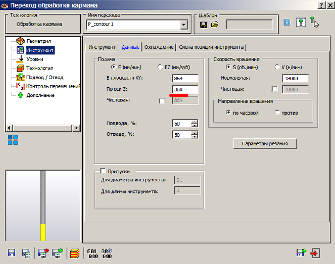Screen dimensions: 335x264
Task: Toggle the Припуски checkbox
Action: pos(103,171)
